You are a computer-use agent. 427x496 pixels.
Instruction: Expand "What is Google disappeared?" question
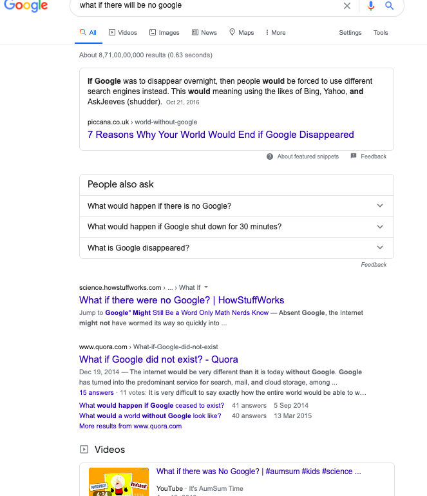tap(236, 248)
